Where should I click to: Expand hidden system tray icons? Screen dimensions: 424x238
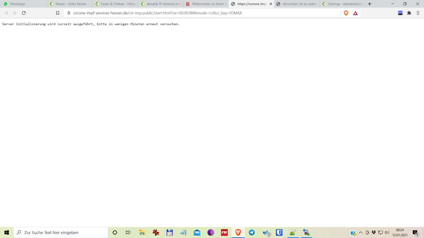[x=361, y=232]
